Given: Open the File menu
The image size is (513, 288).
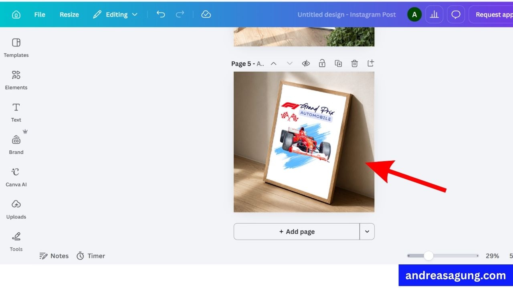Looking at the screenshot, I should pyautogui.click(x=40, y=14).
